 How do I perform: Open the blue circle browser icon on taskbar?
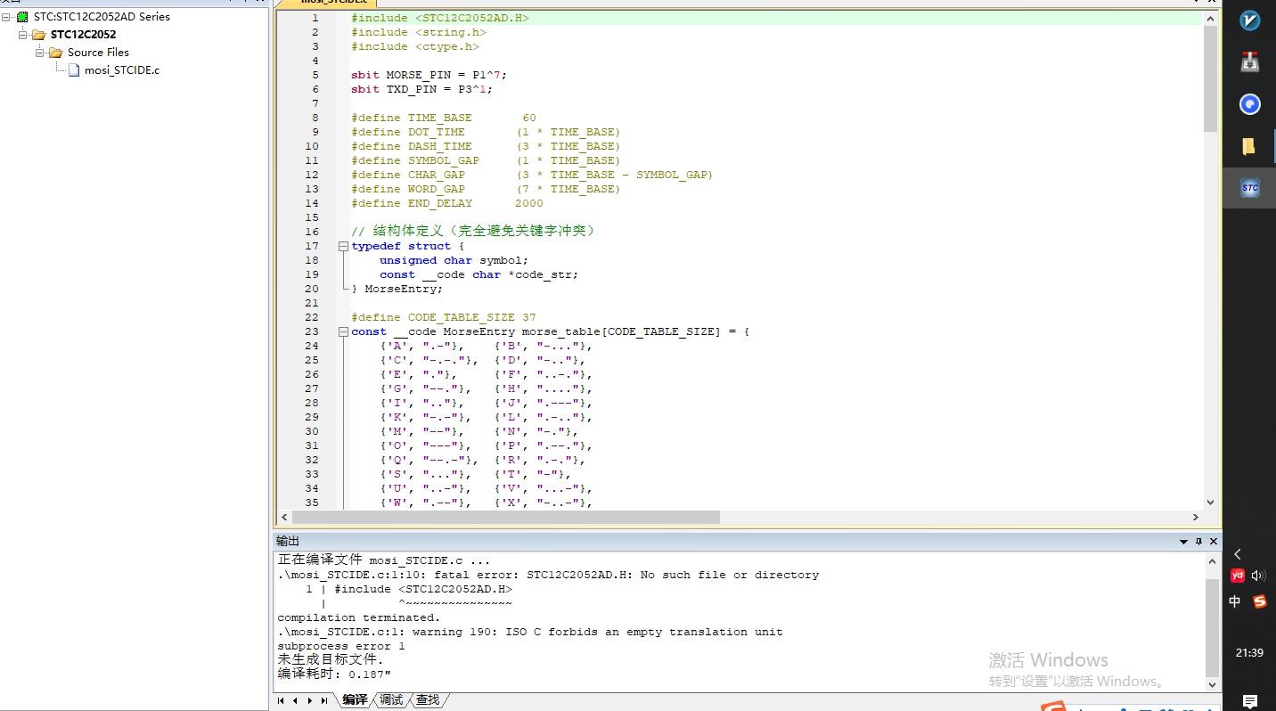pos(1250,104)
